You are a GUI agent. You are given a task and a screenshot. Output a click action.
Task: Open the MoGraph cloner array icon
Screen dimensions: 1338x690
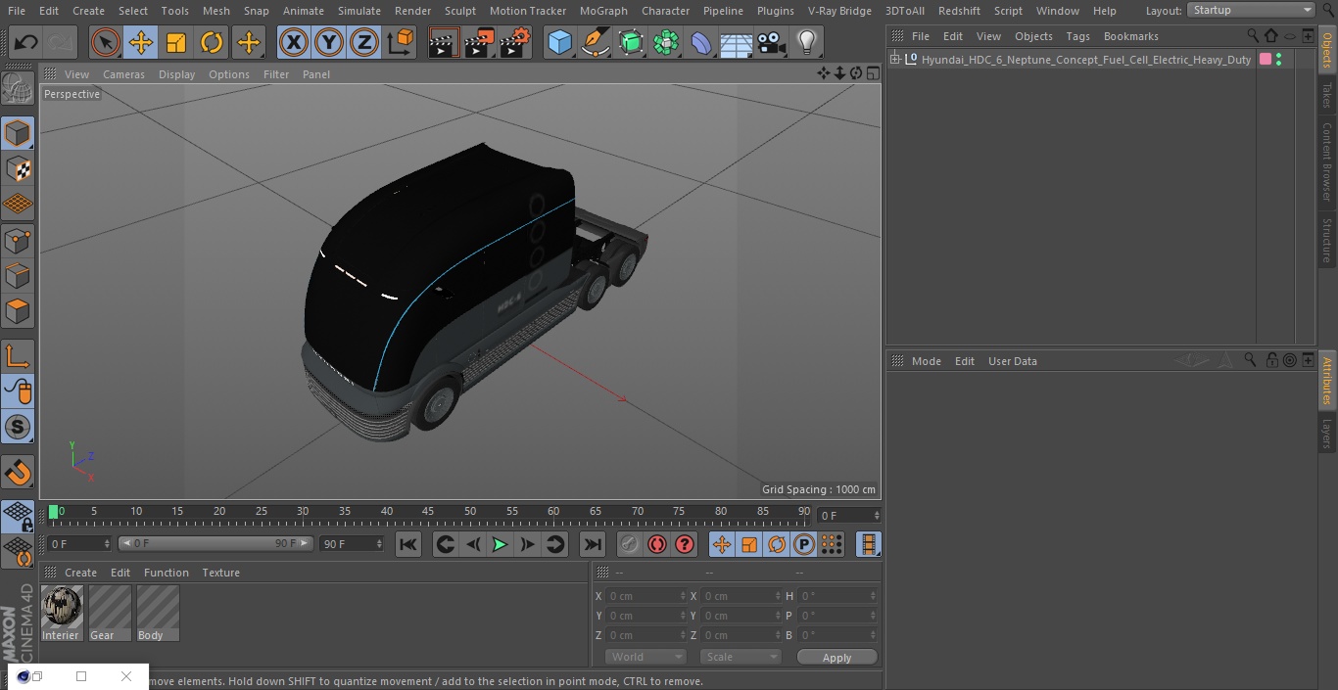click(666, 42)
